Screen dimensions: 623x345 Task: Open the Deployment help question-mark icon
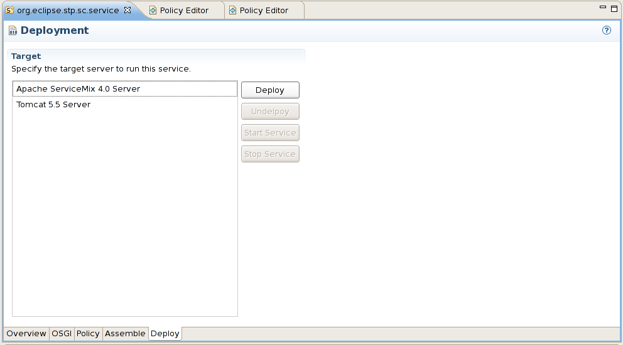pos(606,30)
